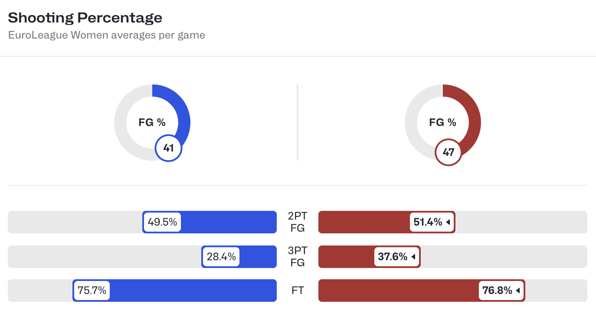Click the 3PT FG row label
This screenshot has width=596, height=310.
[x=298, y=256]
